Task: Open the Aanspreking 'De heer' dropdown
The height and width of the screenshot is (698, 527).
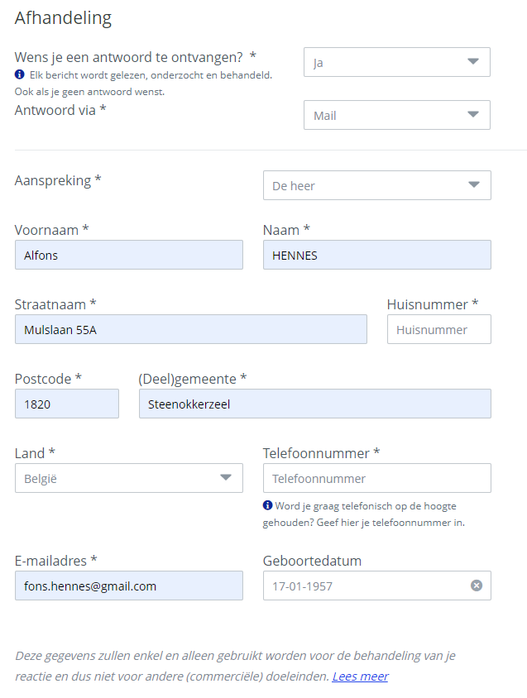Action: [x=376, y=185]
